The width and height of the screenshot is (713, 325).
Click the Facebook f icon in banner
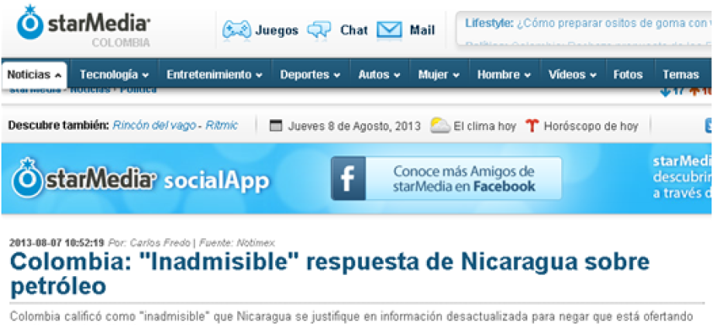(348, 179)
